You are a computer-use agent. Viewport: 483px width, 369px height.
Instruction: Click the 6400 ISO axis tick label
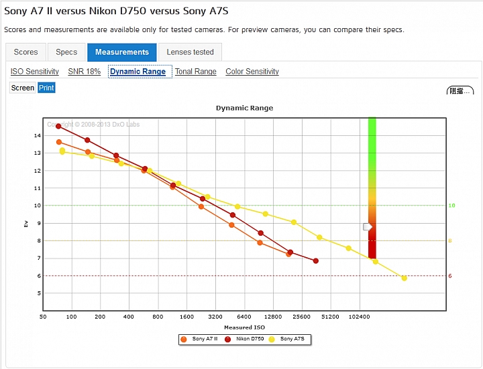tap(244, 317)
